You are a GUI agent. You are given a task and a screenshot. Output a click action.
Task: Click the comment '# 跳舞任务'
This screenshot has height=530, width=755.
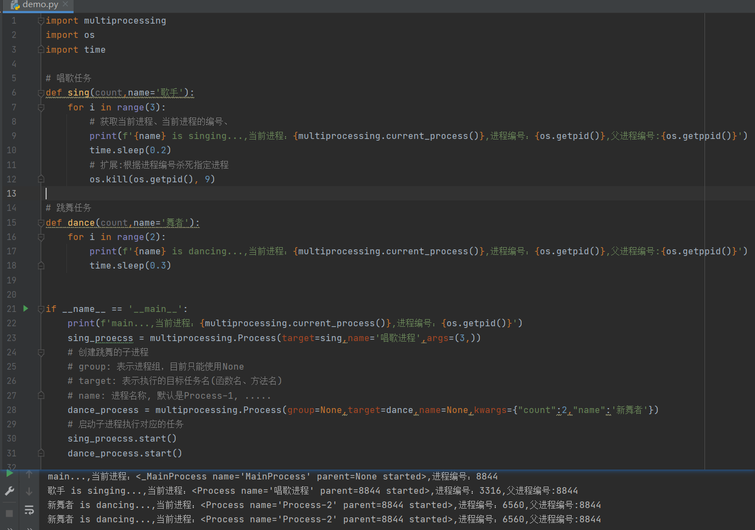[69, 208]
